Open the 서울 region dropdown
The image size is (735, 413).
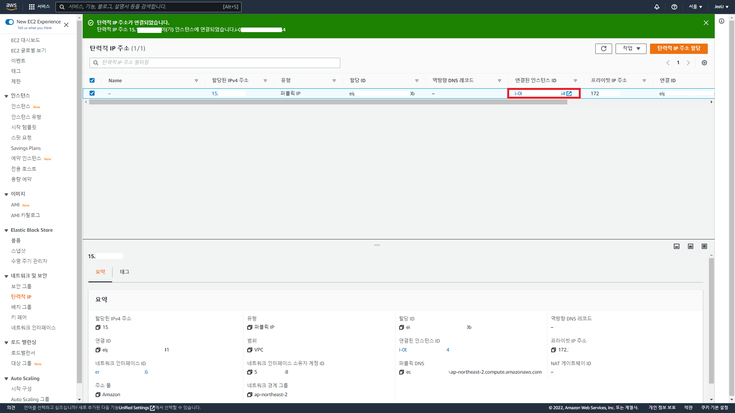[x=695, y=7]
